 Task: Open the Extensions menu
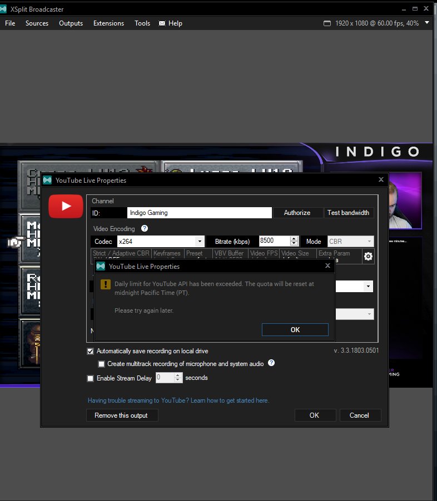pyautogui.click(x=108, y=23)
